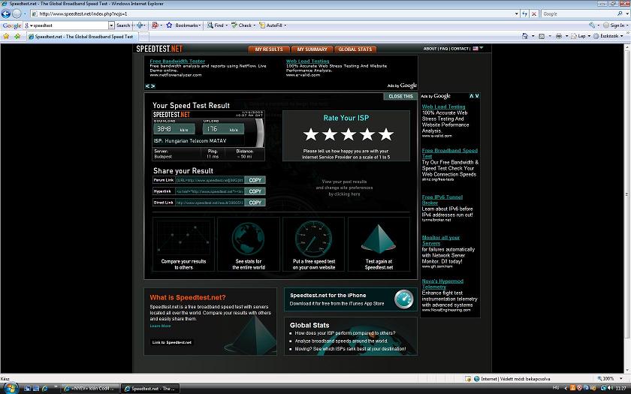Screen dimensions: 631x394
Task: Click the iPhone app speedometer icon
Action: pos(403,299)
